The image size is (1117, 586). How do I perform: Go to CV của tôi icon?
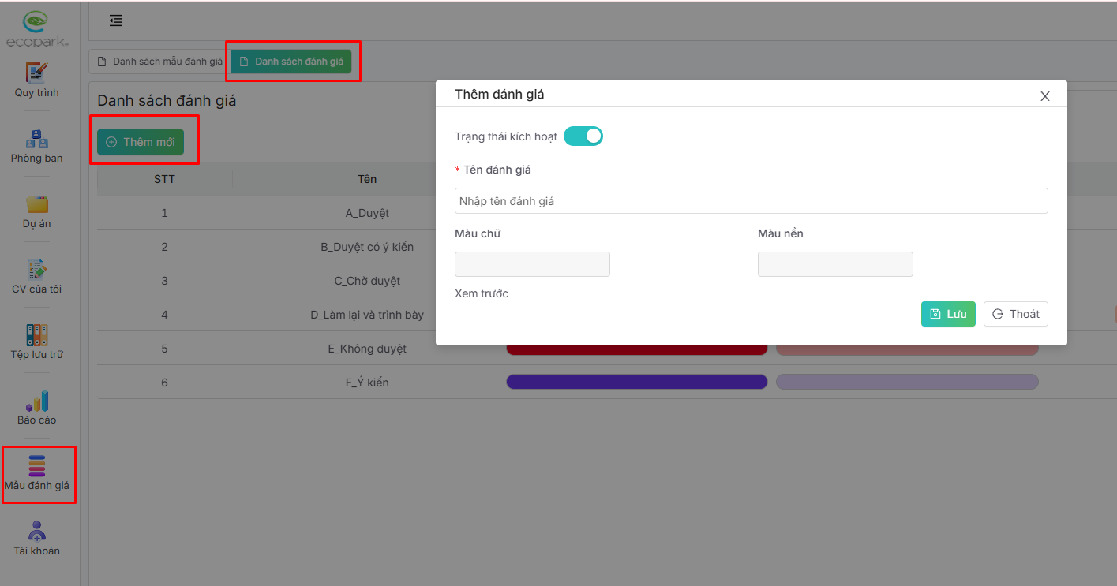pos(37,270)
